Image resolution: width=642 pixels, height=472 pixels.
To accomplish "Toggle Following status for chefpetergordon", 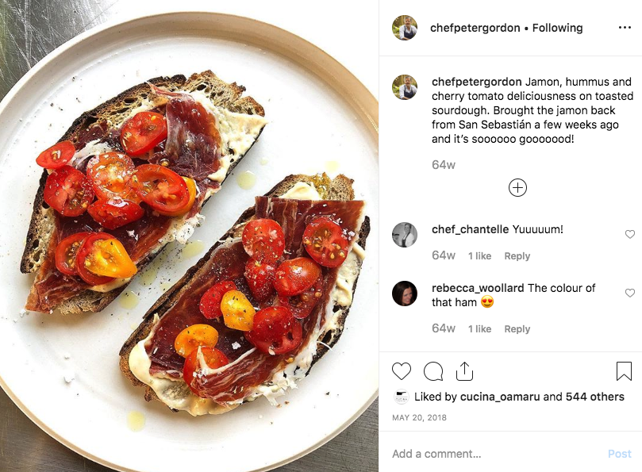I will 556,27.
